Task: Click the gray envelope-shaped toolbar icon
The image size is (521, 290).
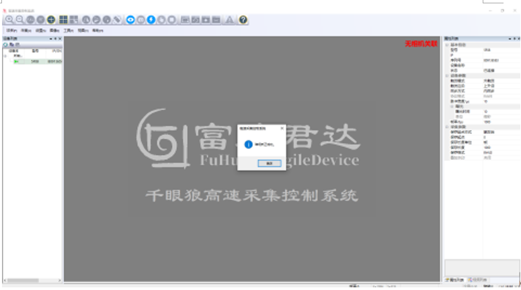Action: pyautogui.click(x=216, y=20)
